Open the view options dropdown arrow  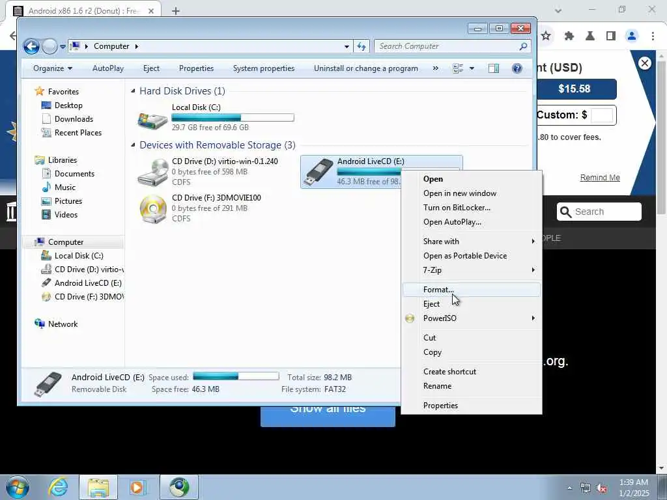(x=472, y=68)
